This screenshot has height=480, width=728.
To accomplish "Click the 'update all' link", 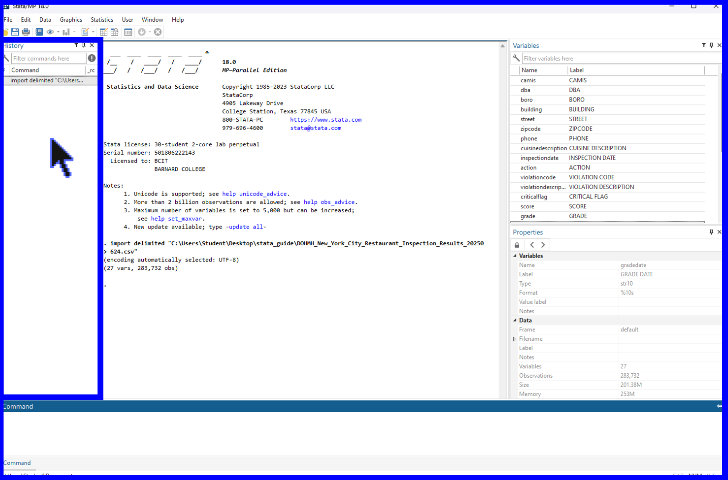I will (247, 227).
